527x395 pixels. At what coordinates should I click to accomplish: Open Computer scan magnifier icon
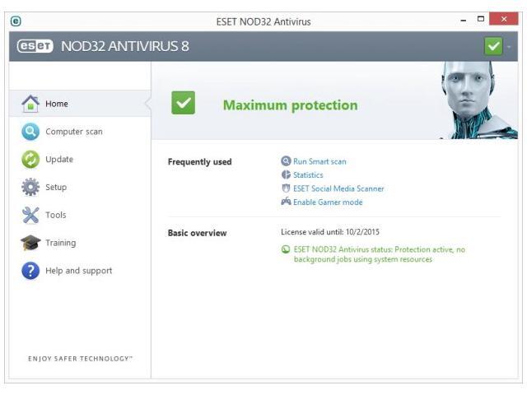tap(30, 132)
